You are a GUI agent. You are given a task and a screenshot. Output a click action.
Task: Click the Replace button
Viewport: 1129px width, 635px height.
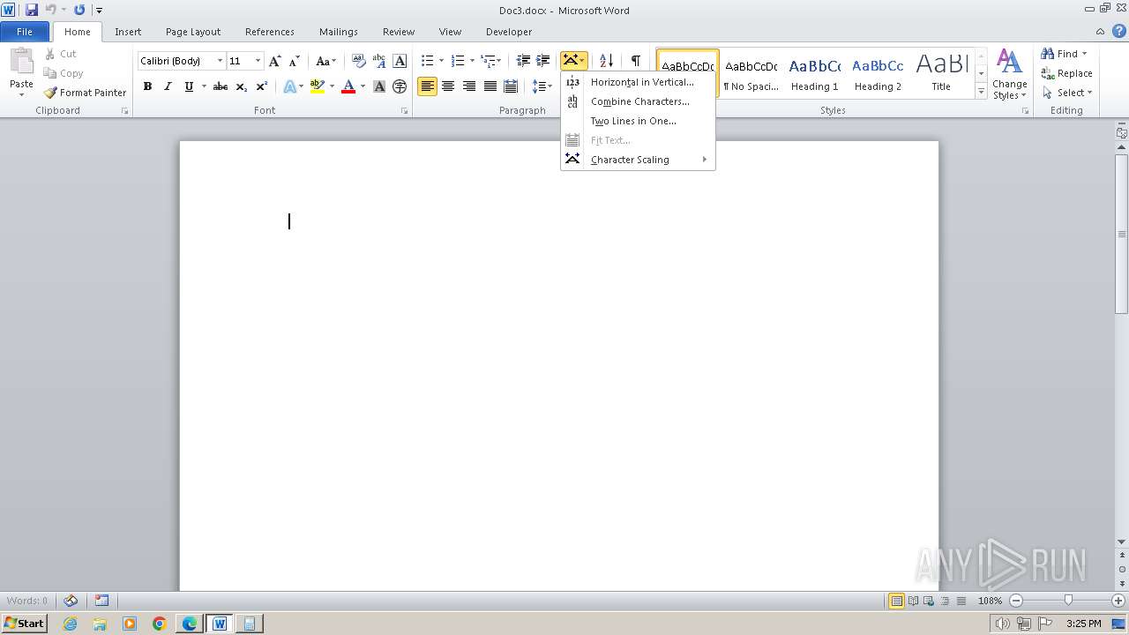click(x=1066, y=73)
